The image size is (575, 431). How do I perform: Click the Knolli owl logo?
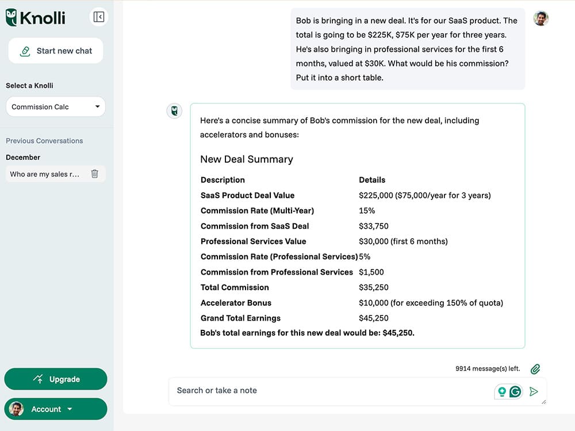(x=11, y=18)
